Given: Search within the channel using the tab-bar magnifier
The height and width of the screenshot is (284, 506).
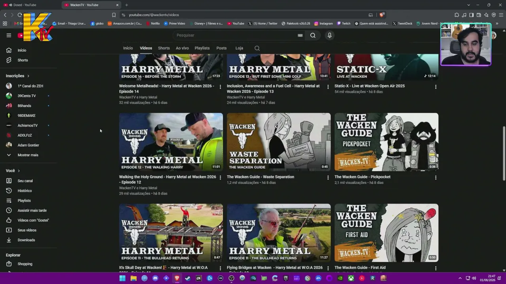Looking at the screenshot, I should click(x=257, y=48).
